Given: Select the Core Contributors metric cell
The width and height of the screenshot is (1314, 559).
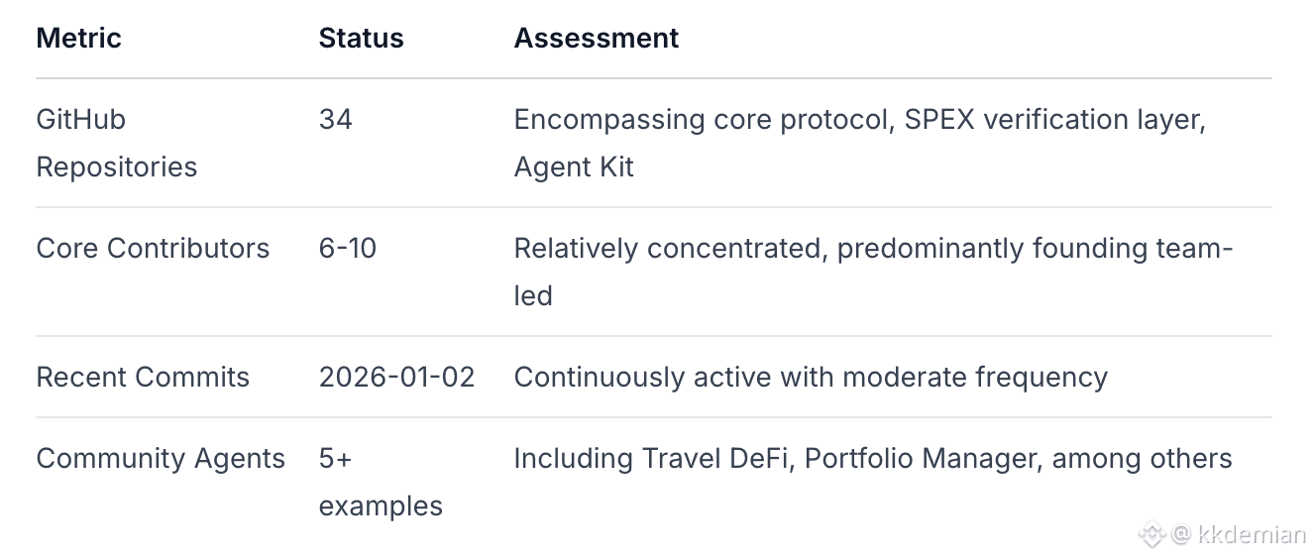Looking at the screenshot, I should pos(153,248).
